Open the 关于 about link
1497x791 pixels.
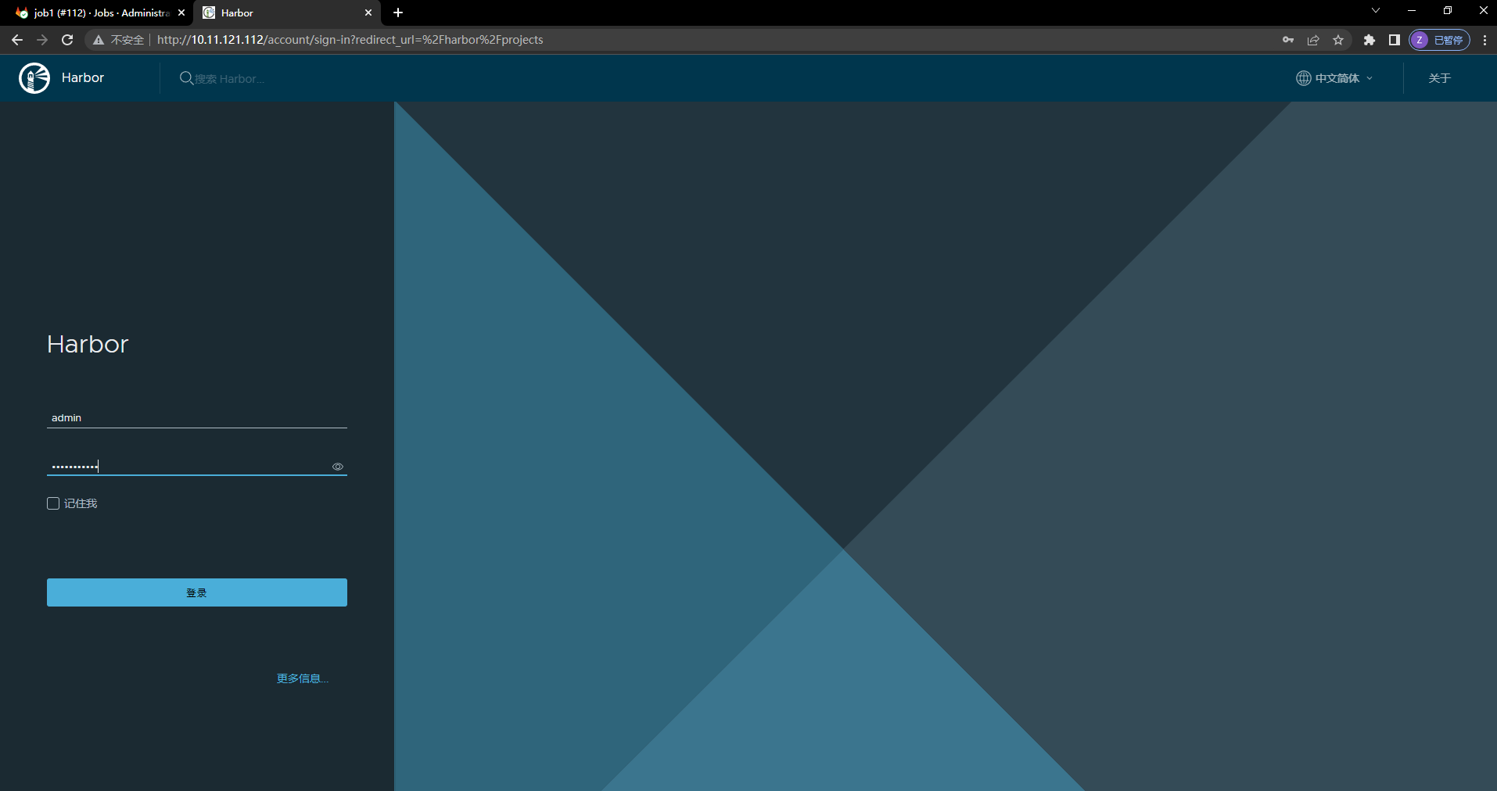(x=1439, y=78)
